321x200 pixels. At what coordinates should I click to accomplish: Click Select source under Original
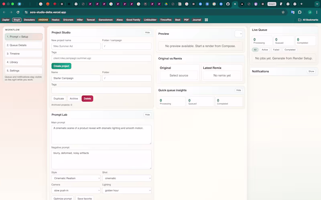point(179,76)
